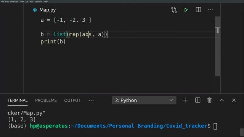This screenshot has height=137, width=244.
Task: Open the Help menu
Action: 46,2
